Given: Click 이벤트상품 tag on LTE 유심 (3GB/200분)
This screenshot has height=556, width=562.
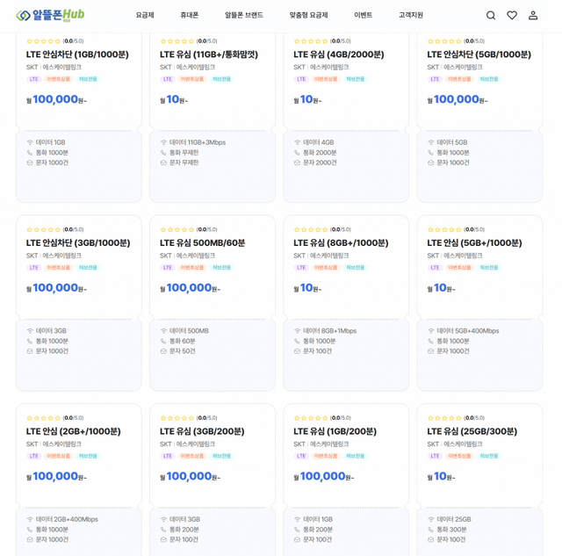Looking at the screenshot, I should click(192, 456).
